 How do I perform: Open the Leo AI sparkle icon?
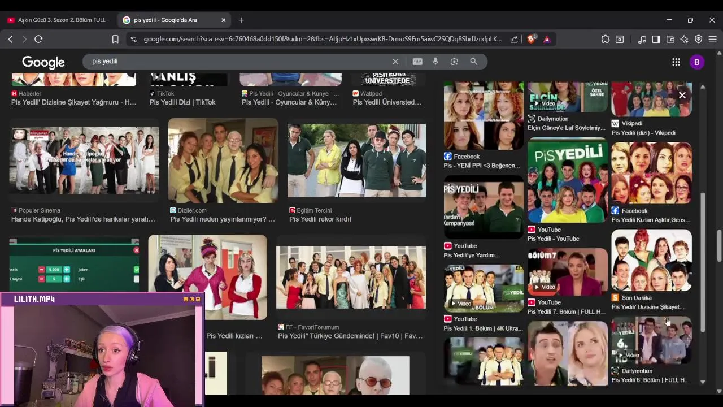coord(685,39)
